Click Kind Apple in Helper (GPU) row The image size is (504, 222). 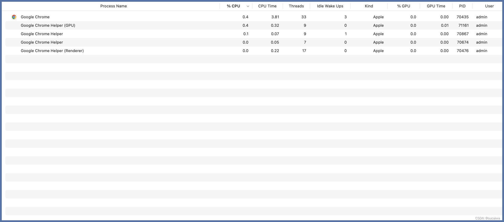(x=378, y=25)
